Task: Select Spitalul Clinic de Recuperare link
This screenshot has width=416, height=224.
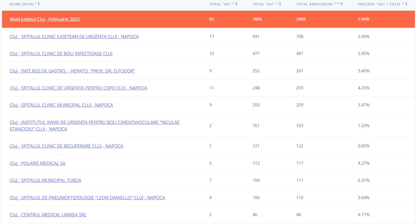Action: tap(66, 146)
